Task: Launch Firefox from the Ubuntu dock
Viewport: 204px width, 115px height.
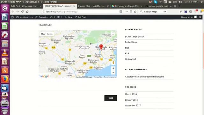Action: tap(5, 79)
